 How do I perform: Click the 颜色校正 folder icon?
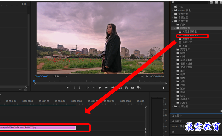[178, 99]
